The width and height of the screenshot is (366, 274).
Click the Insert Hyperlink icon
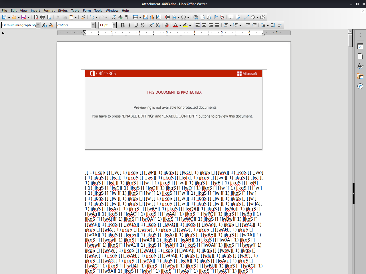tap(196, 17)
